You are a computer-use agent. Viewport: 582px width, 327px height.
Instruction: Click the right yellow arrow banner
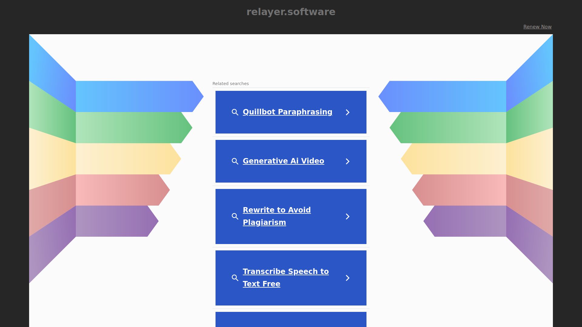pyautogui.click(x=455, y=159)
